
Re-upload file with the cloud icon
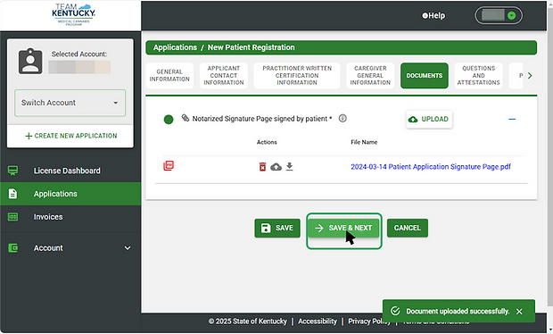pyautogui.click(x=276, y=167)
